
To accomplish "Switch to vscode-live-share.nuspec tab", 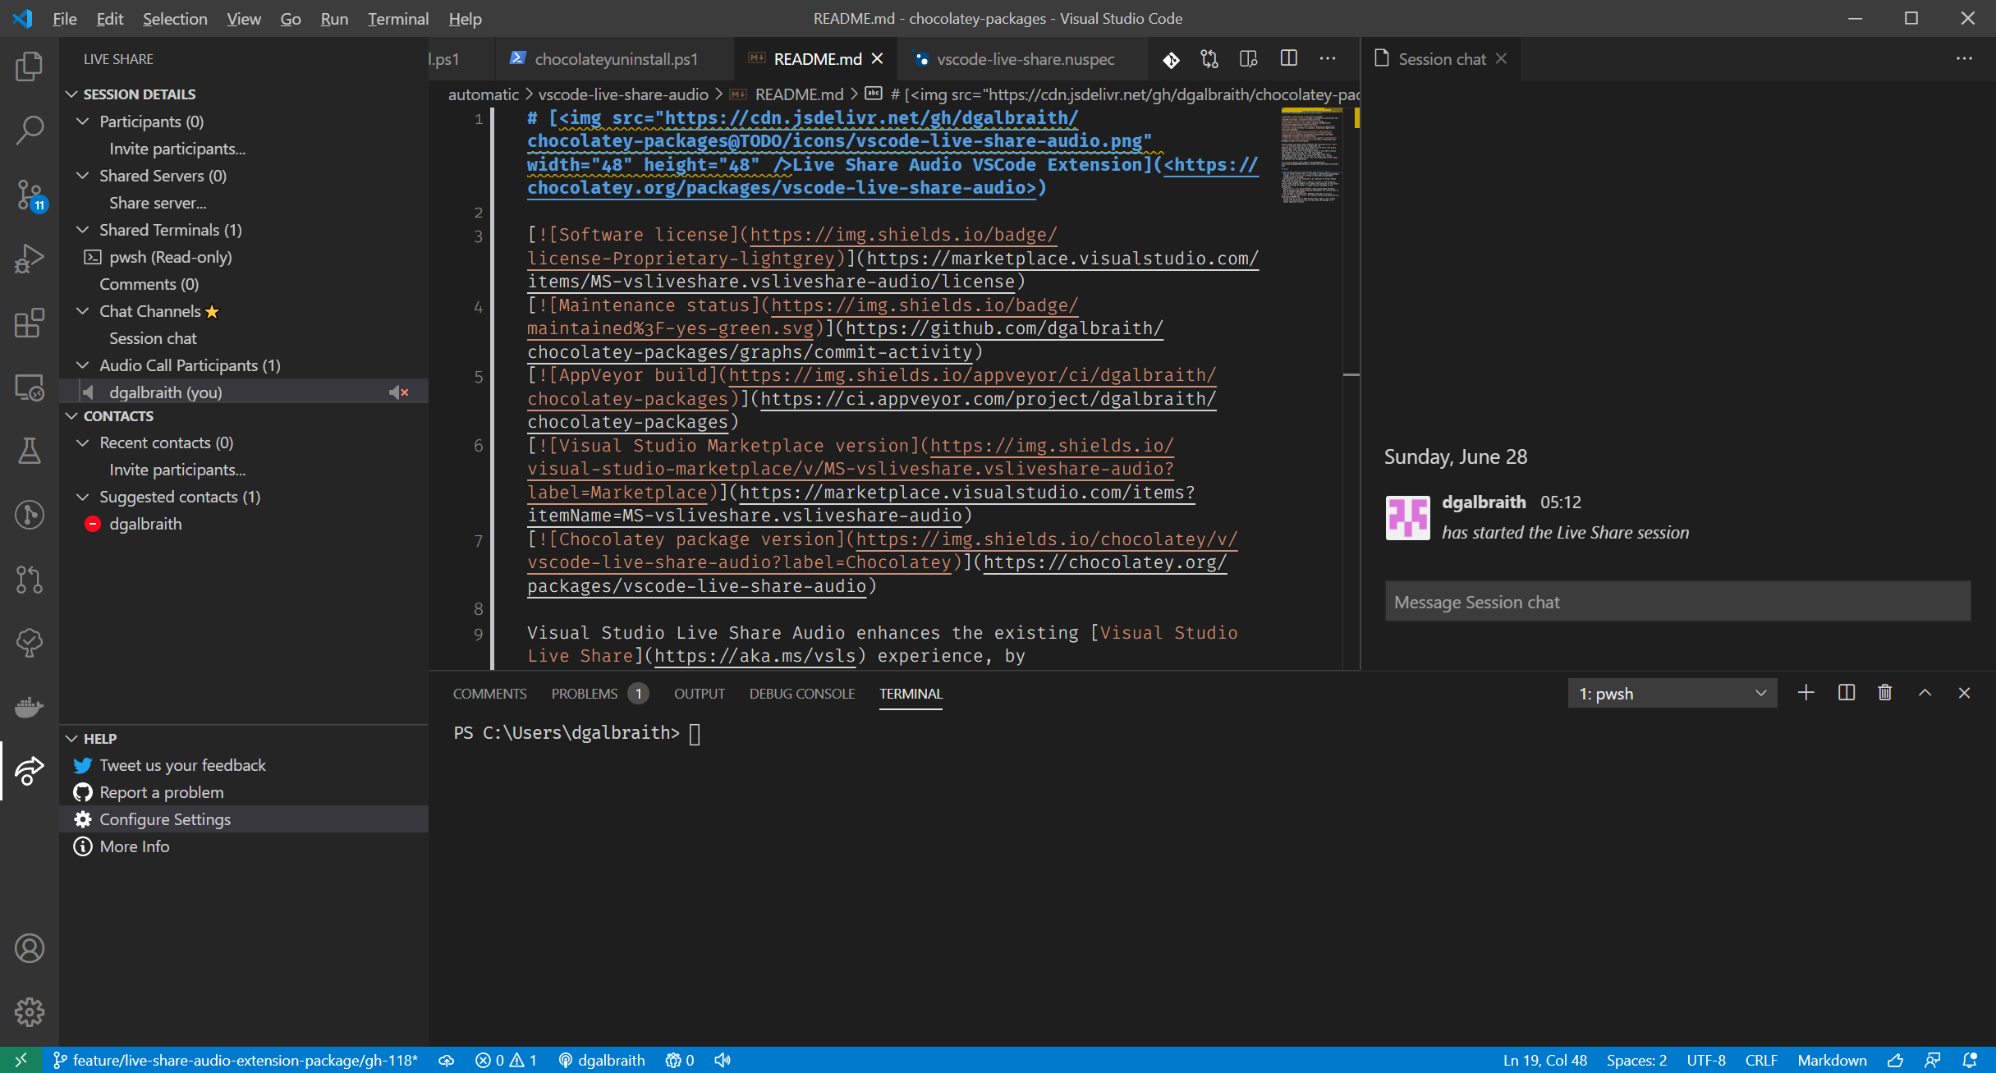I will pos(1025,59).
